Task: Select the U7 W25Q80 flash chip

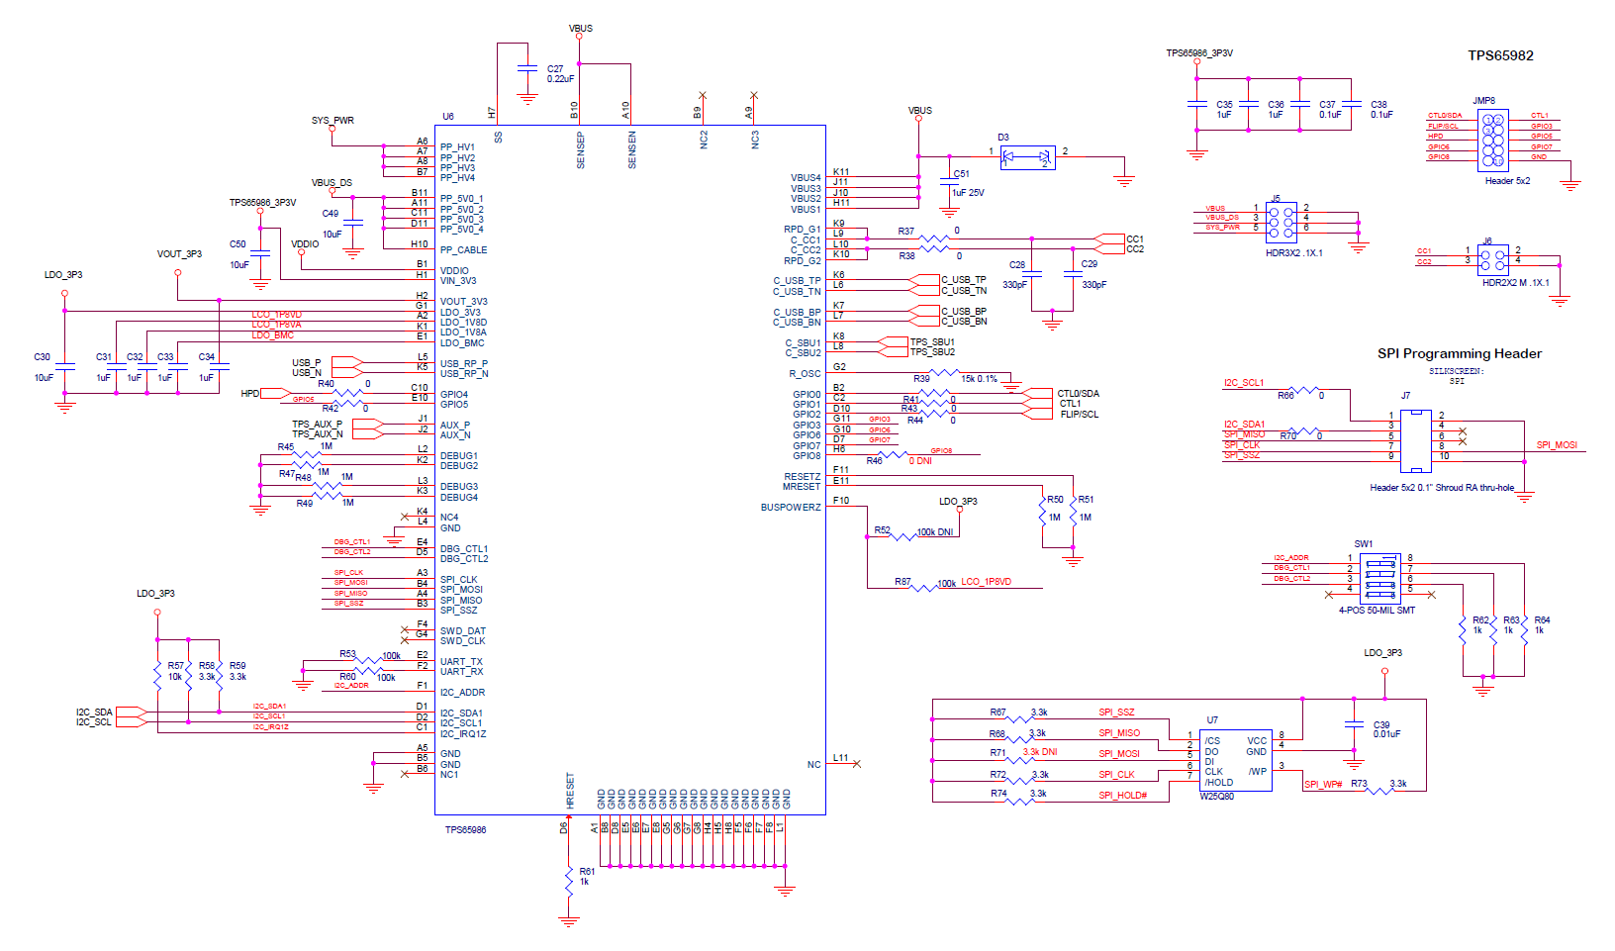Action: coord(1234,759)
